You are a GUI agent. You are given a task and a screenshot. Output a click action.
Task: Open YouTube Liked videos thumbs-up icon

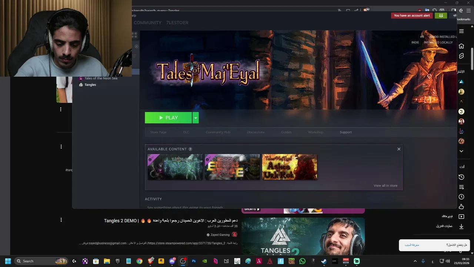461,207
